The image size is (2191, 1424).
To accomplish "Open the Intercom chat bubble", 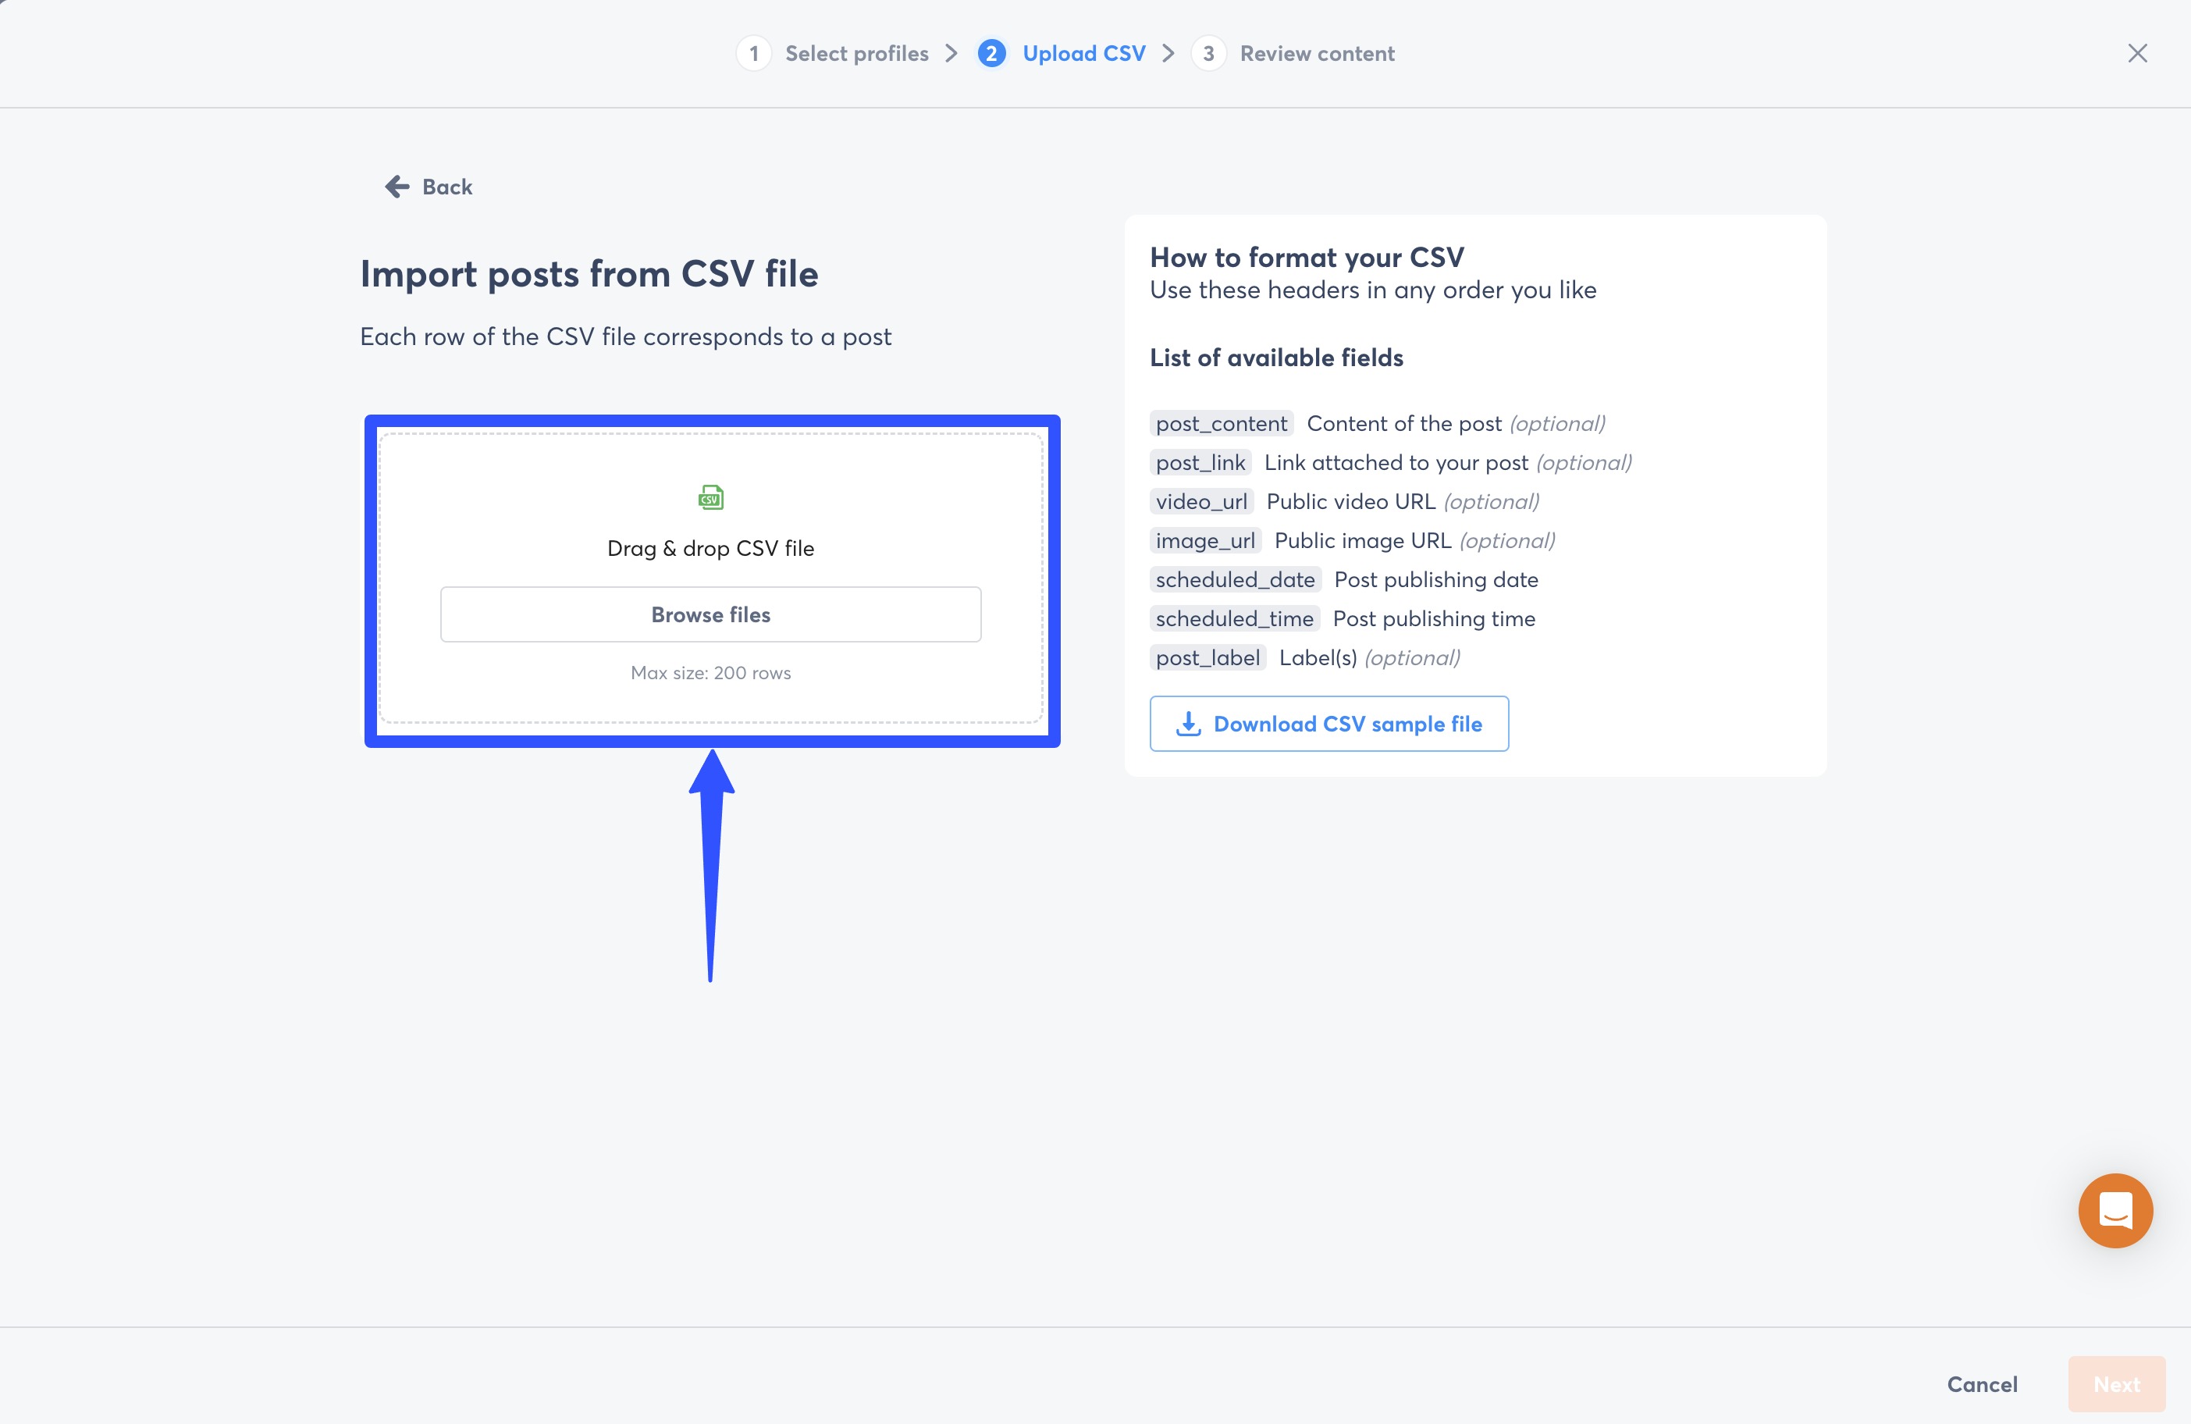I will [x=2115, y=1210].
